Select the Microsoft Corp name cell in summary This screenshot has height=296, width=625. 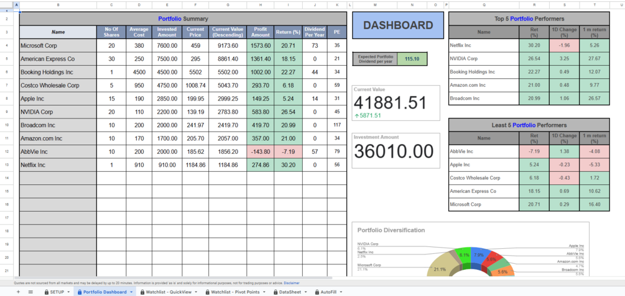click(58, 46)
